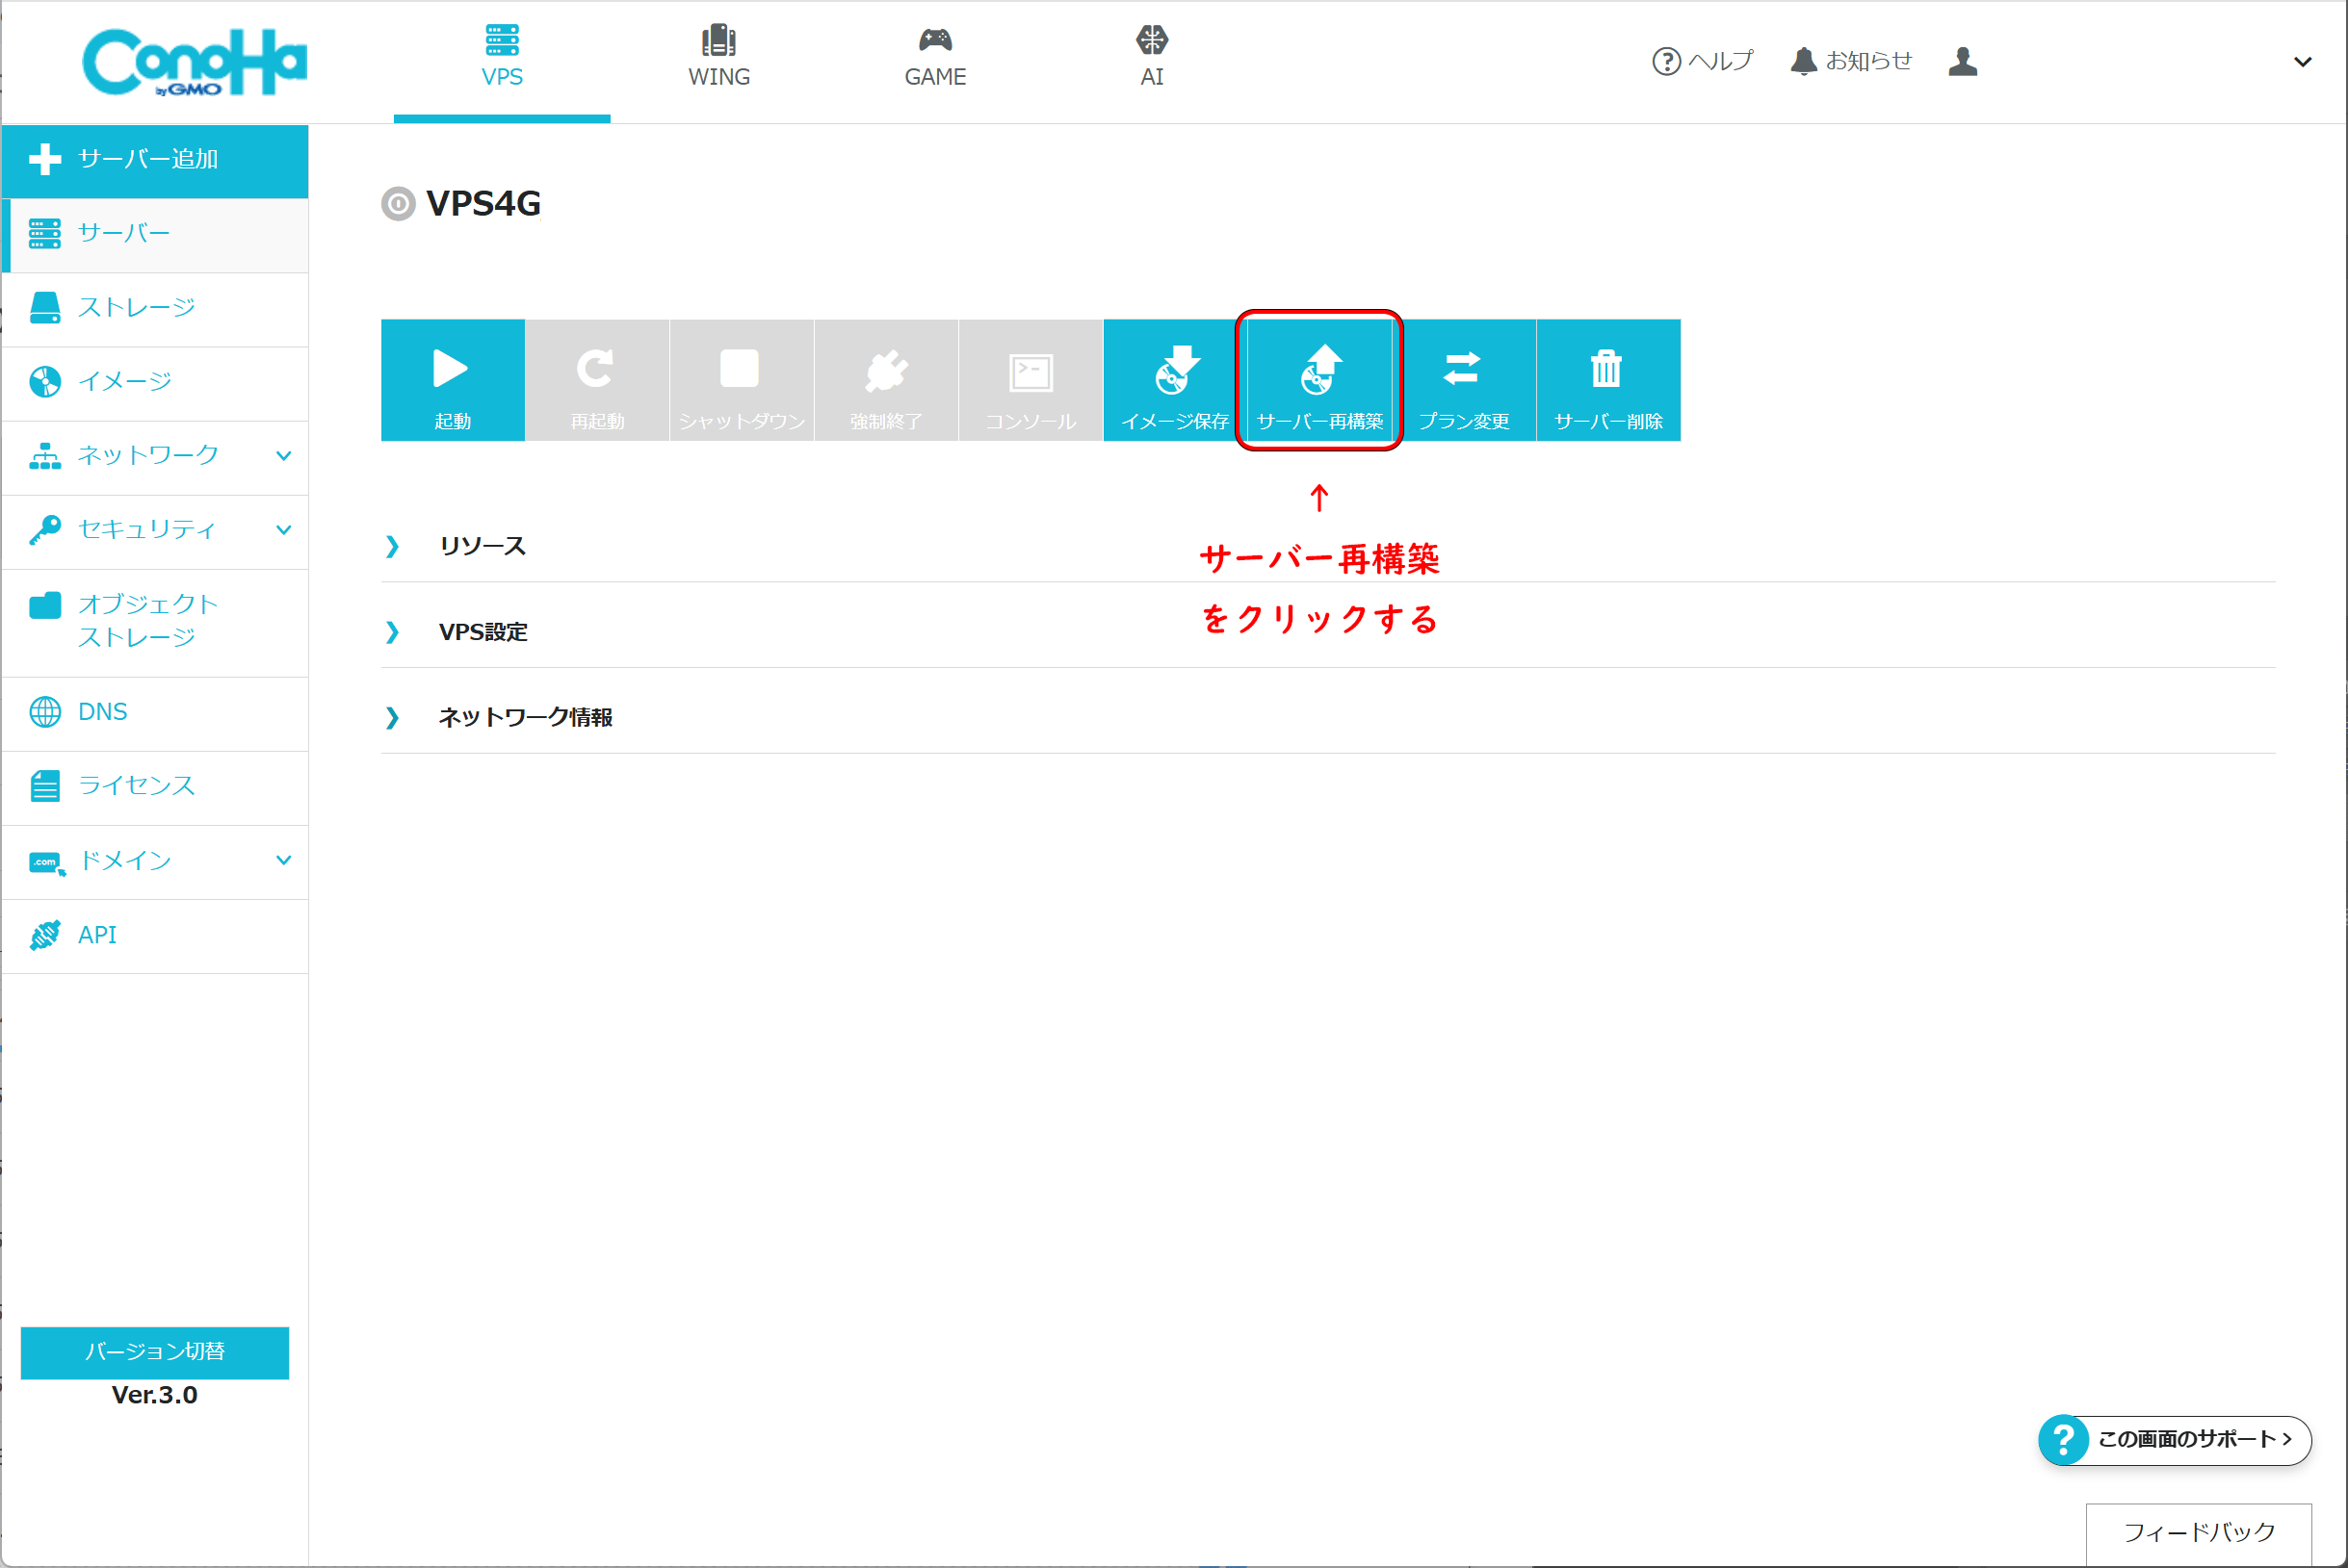The height and width of the screenshot is (1568, 2348).
Task: Open the account dropdown arrow at top right
Action: click(2302, 62)
